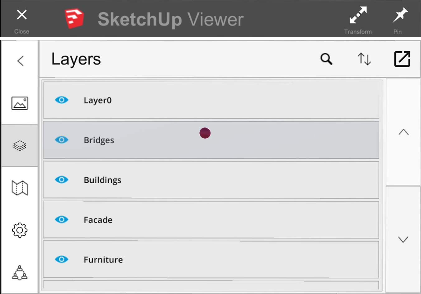Hide the Bridges layer
The width and height of the screenshot is (421, 294).
click(x=62, y=140)
